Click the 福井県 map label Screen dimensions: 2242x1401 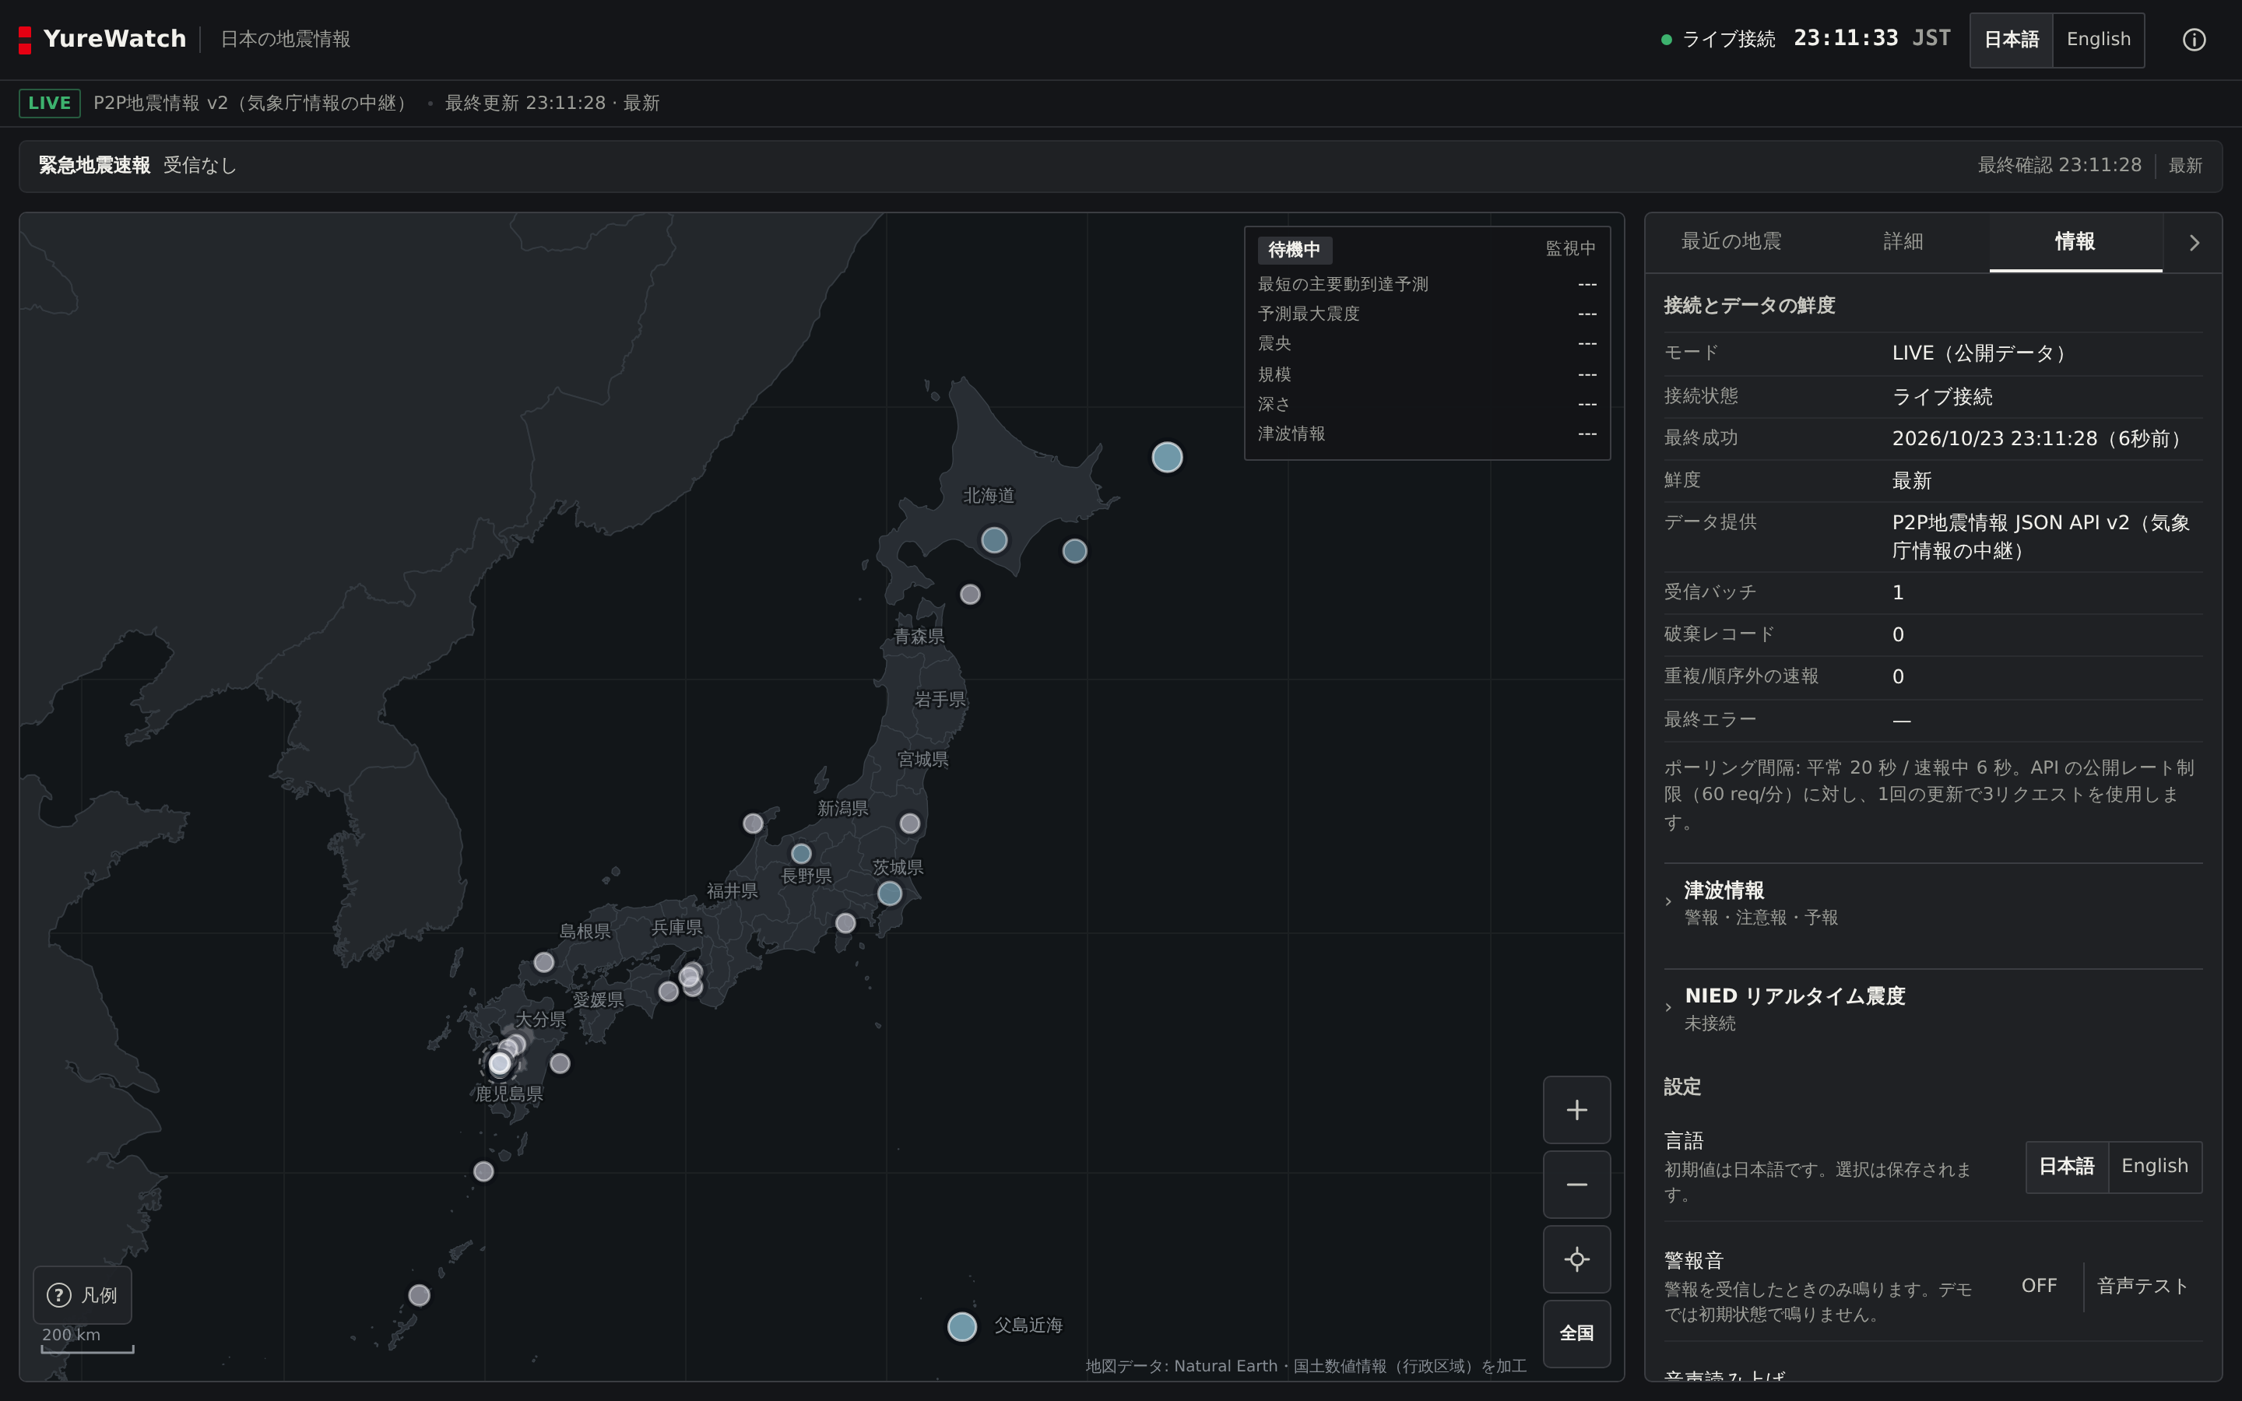pyautogui.click(x=732, y=891)
